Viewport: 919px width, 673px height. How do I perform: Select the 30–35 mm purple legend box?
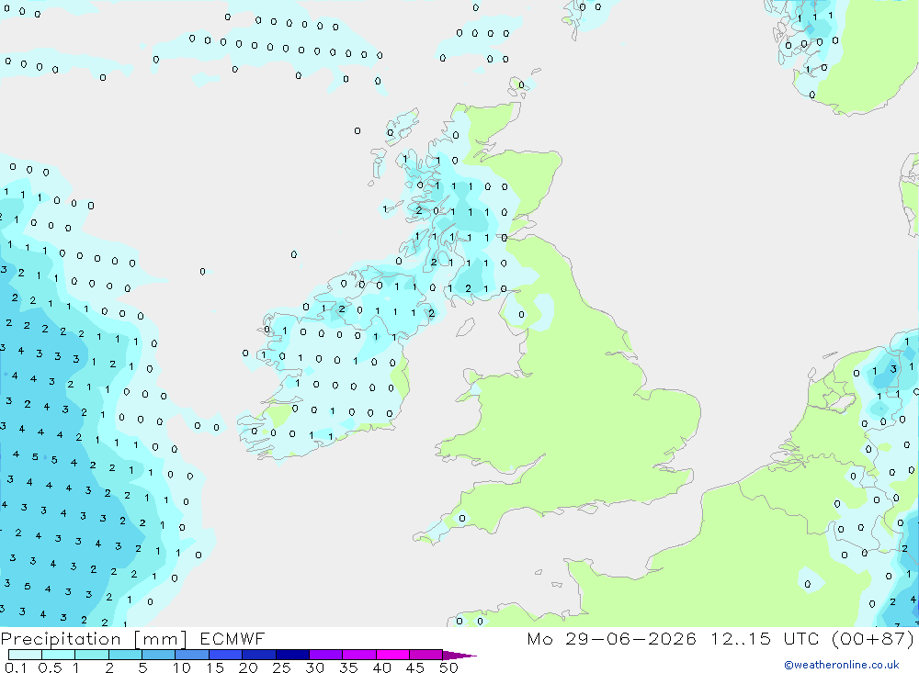tap(326, 655)
